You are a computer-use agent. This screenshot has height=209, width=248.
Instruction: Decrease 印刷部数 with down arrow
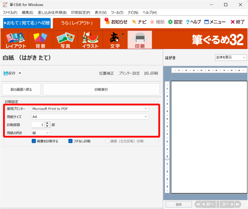tap(47, 126)
